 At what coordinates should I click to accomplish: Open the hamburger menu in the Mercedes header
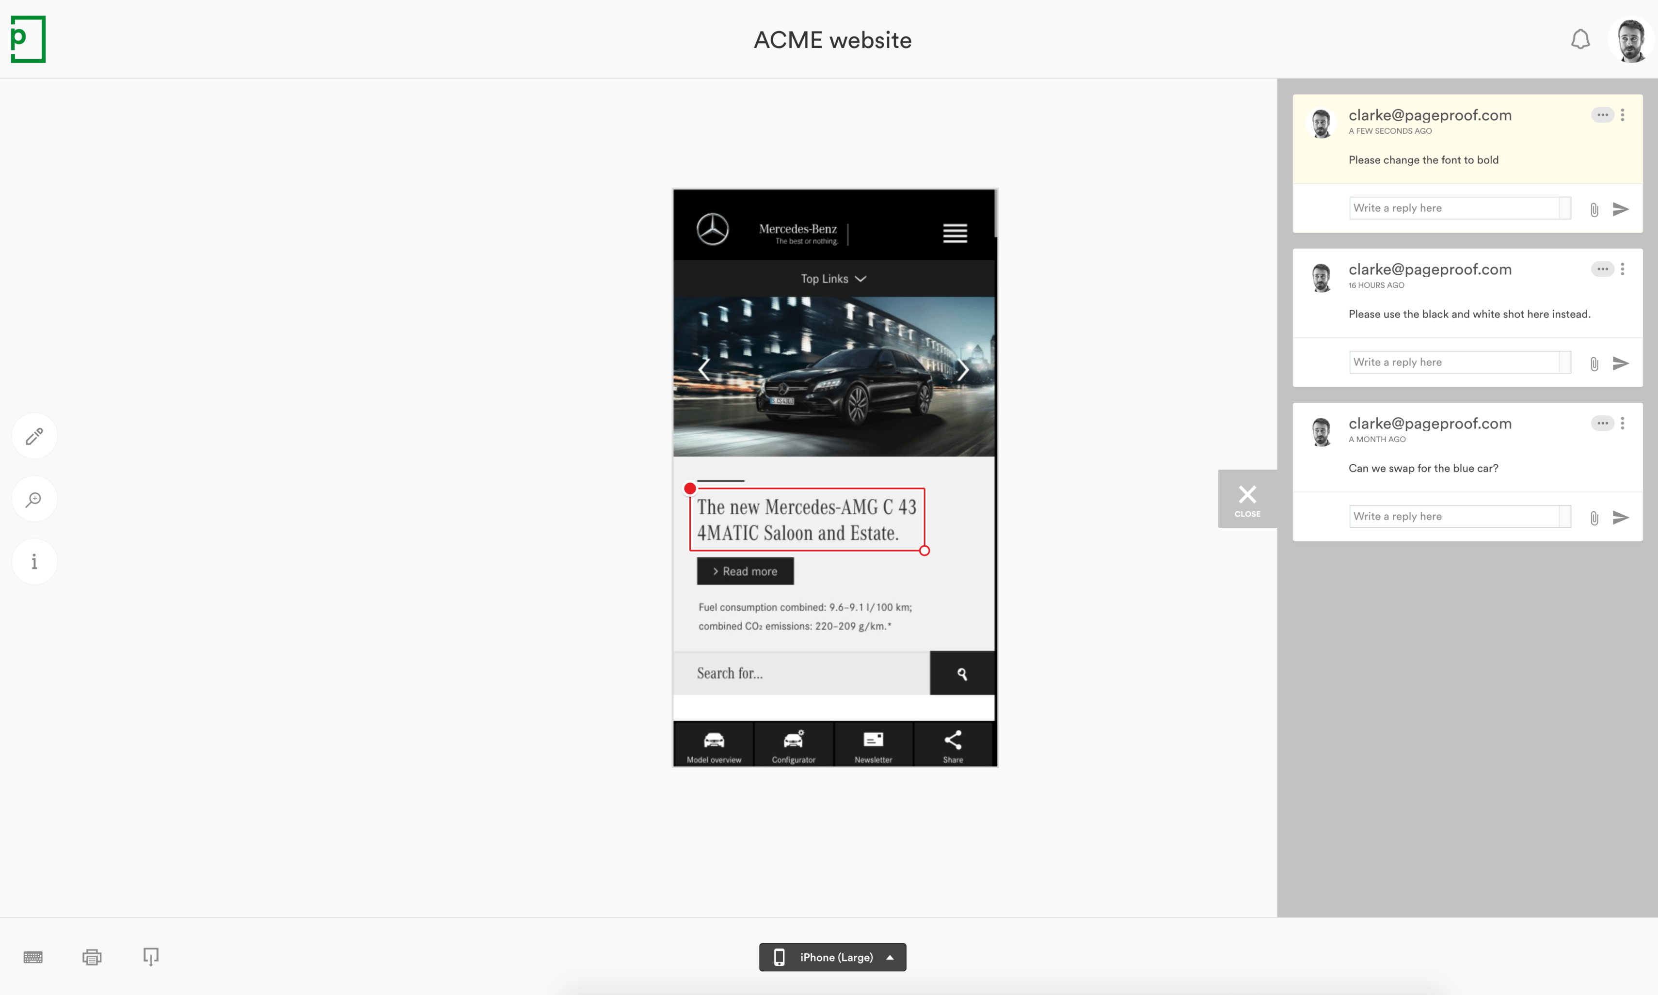coord(955,233)
